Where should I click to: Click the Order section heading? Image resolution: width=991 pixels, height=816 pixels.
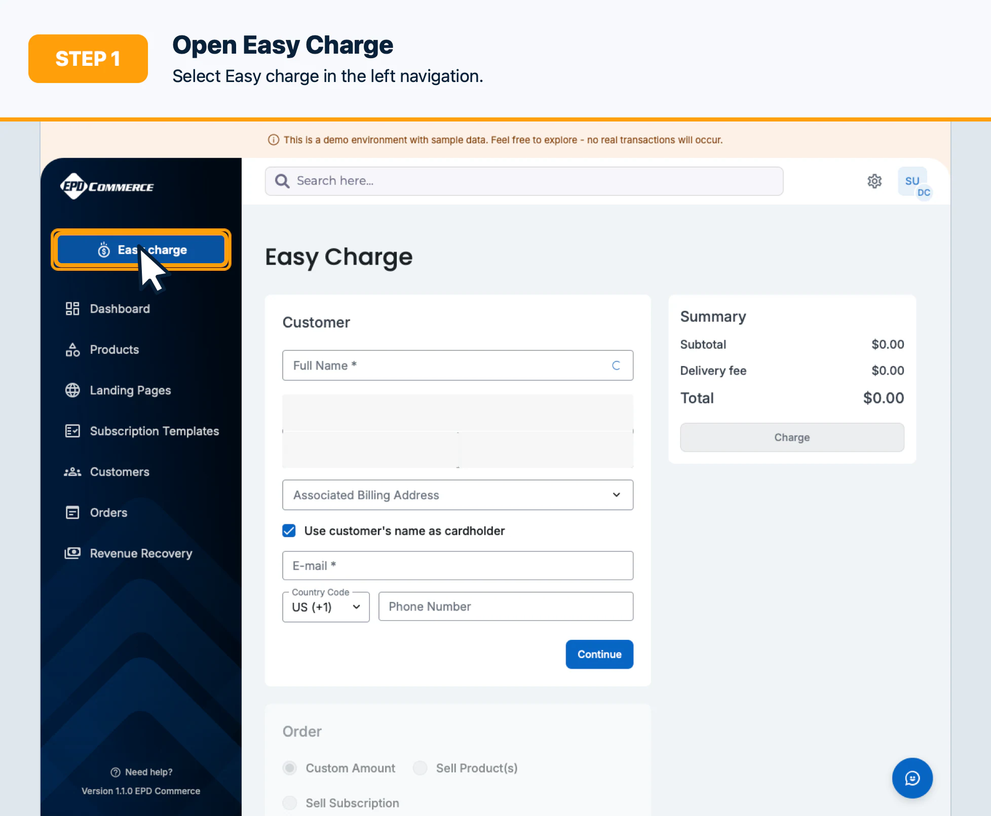pos(302,732)
